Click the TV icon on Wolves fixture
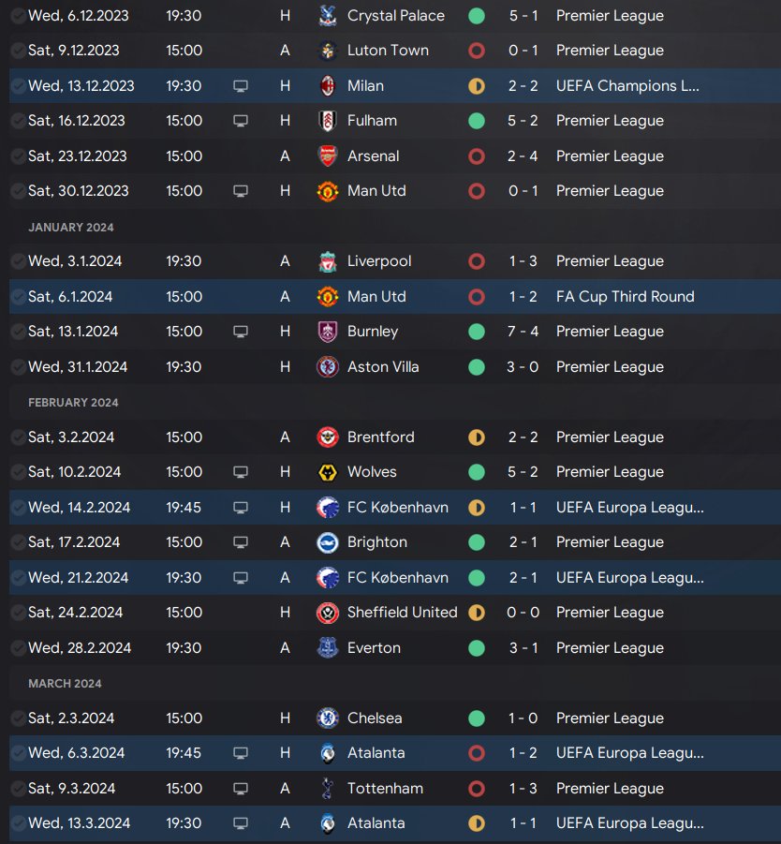The image size is (781, 844). (x=241, y=472)
